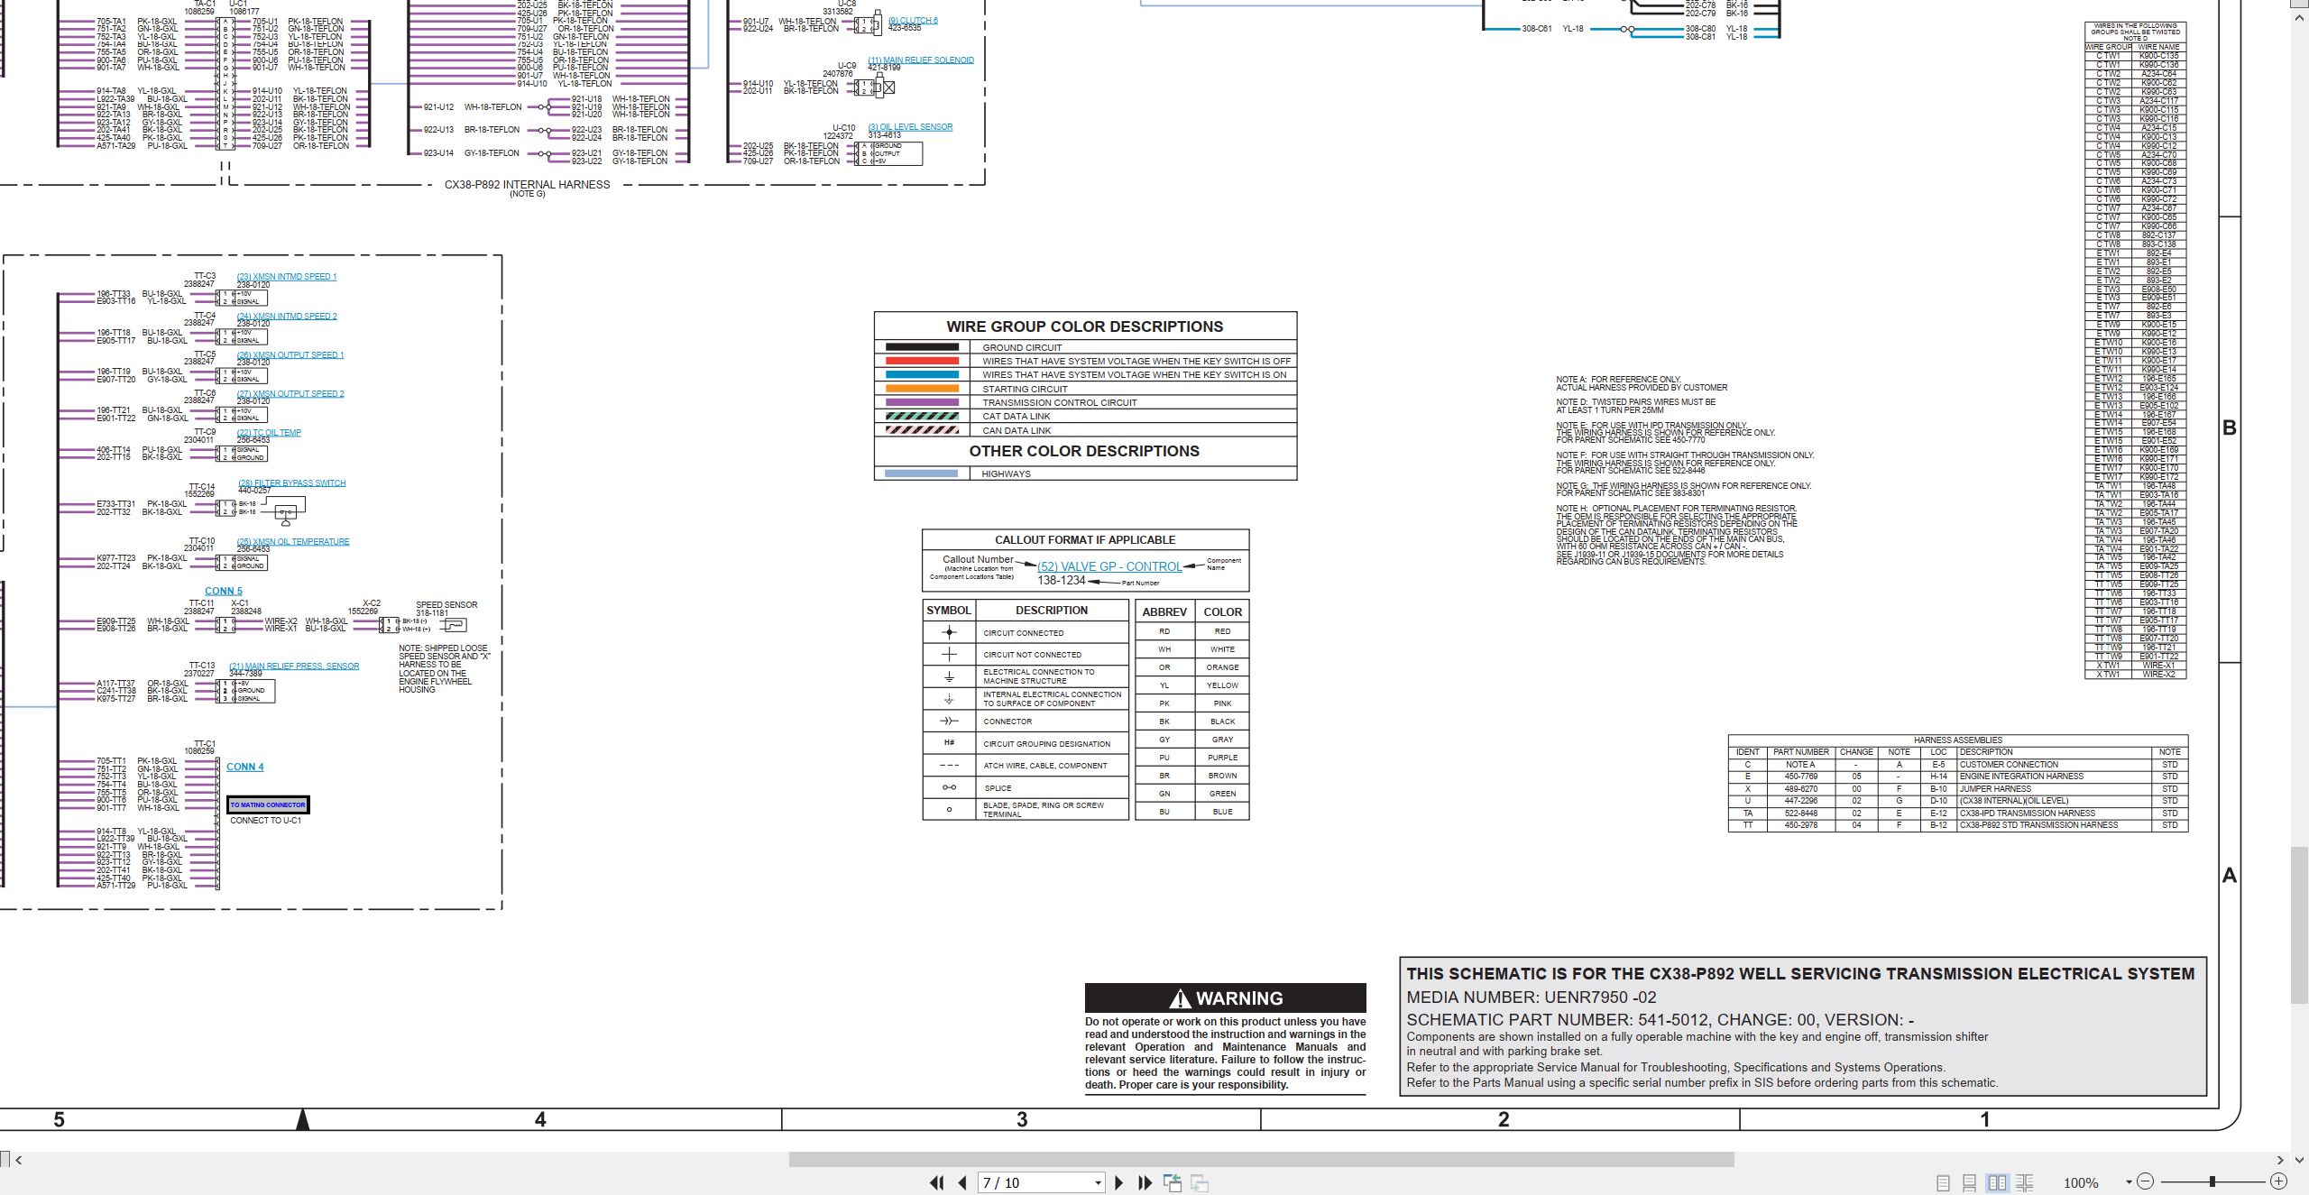Select two-page continuous facing view
The height and width of the screenshot is (1195, 2309).
(x=2024, y=1182)
